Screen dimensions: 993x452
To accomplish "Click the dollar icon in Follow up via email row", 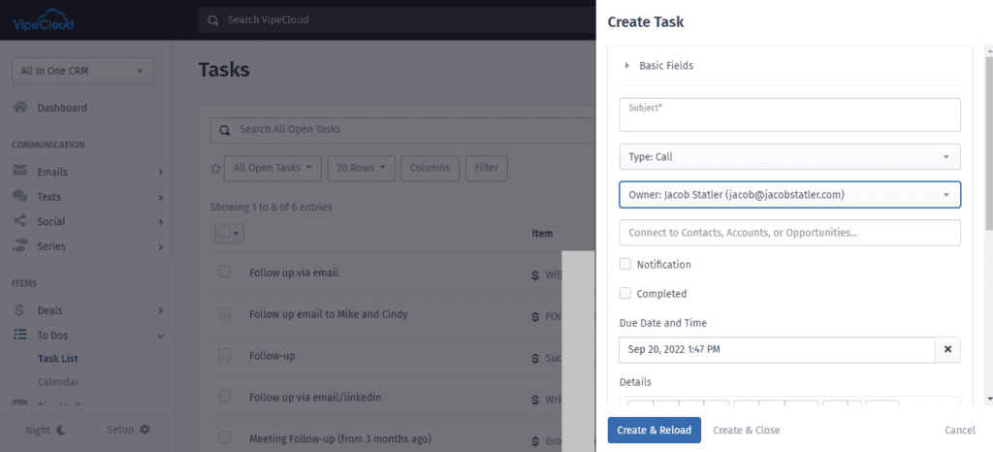I will (535, 275).
